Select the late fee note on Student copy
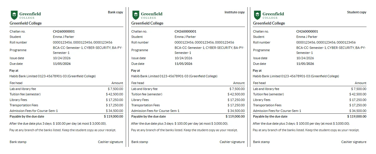376x154 pixels. pyautogui.click(x=301, y=123)
